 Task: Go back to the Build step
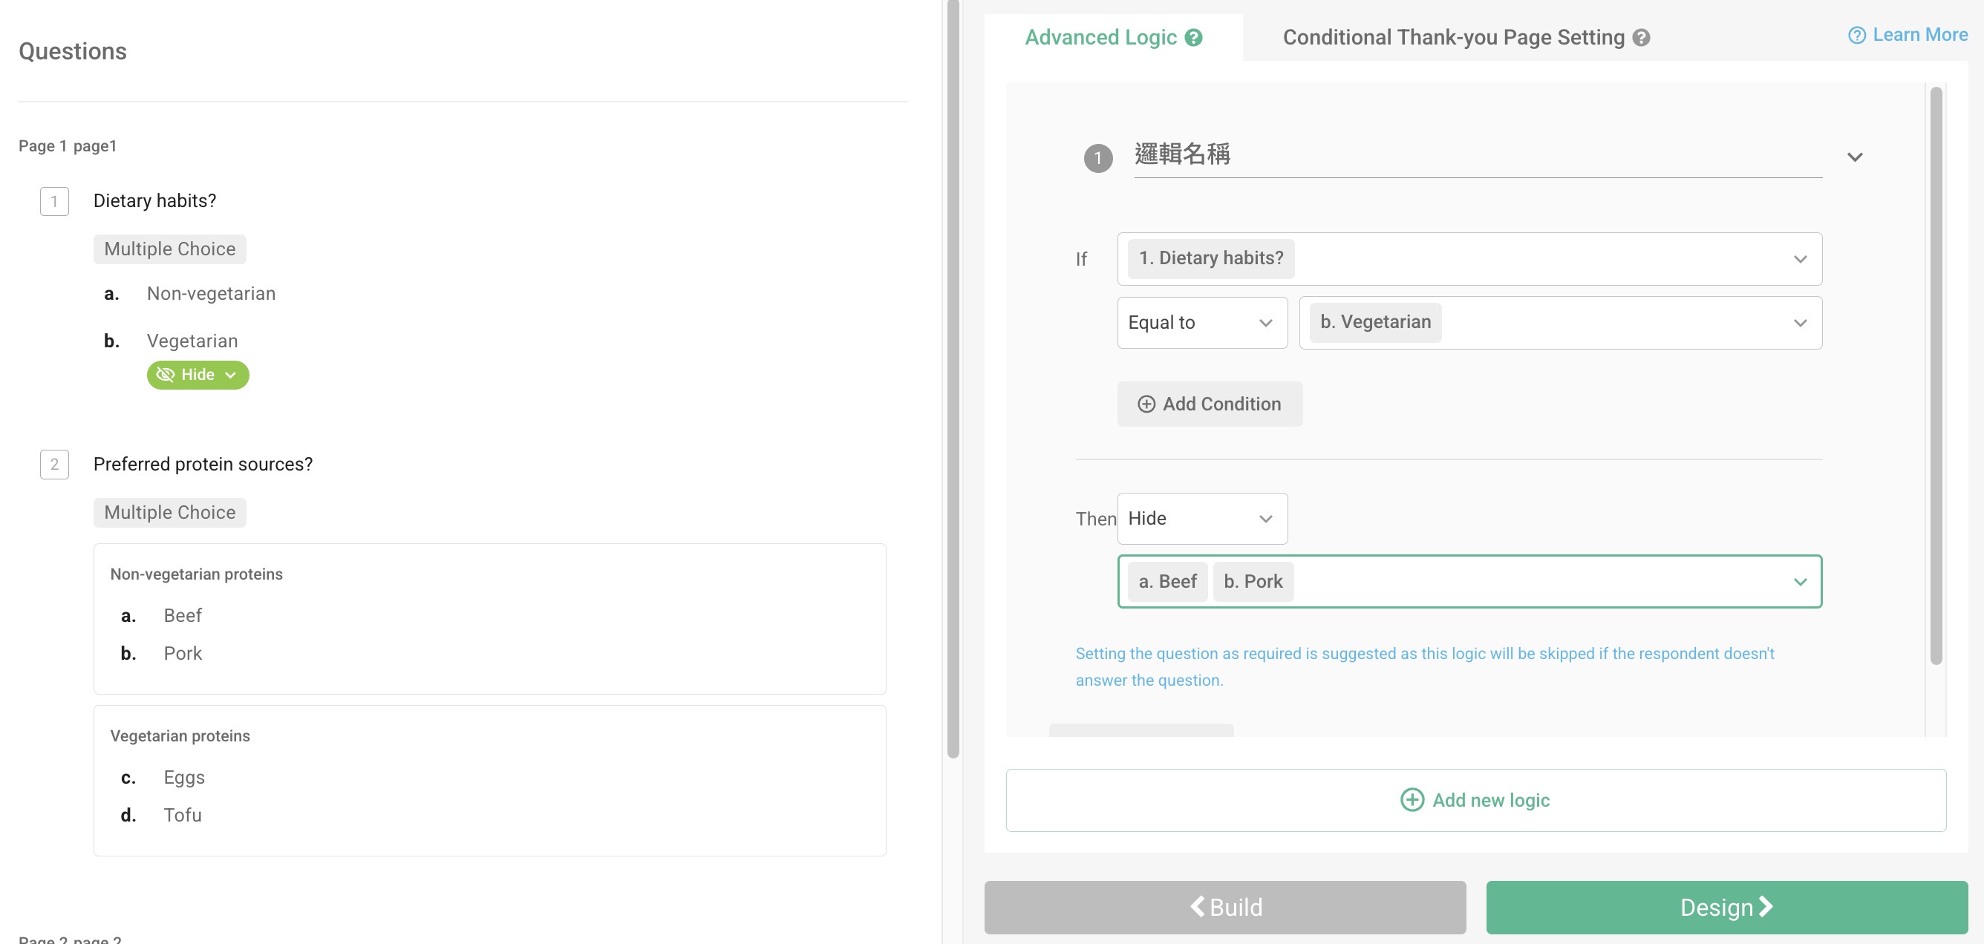point(1224,907)
